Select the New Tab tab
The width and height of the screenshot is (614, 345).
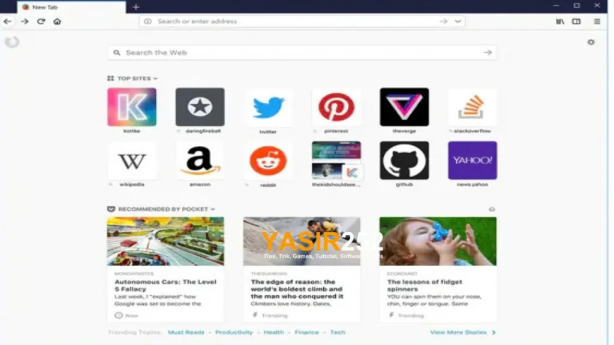pos(71,7)
